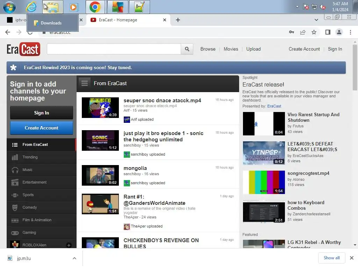Open Film & Animation category

click(42, 220)
